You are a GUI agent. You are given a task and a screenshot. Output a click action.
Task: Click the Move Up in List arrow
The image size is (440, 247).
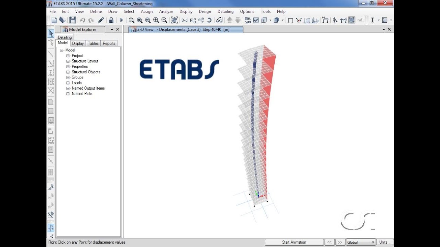click(230, 20)
